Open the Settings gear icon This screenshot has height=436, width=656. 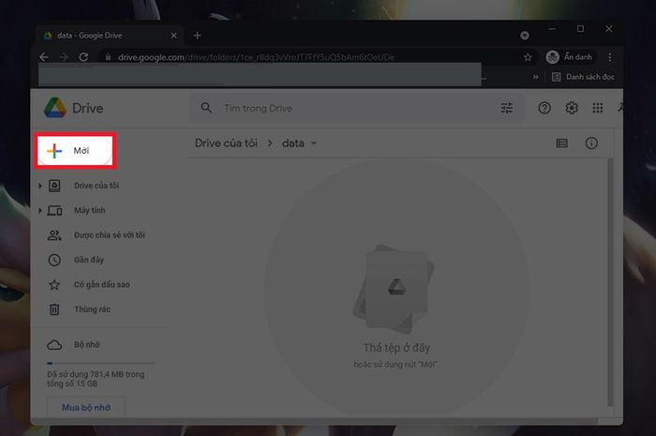tap(572, 108)
